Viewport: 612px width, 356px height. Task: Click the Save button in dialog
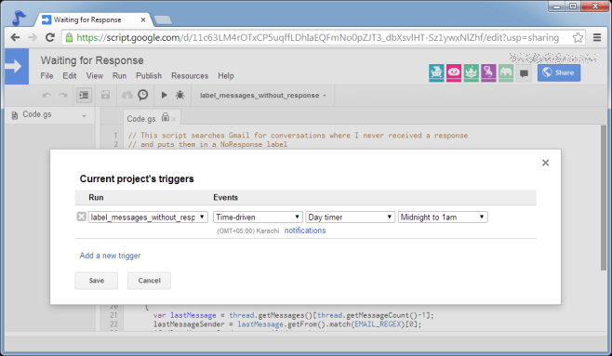[97, 281]
